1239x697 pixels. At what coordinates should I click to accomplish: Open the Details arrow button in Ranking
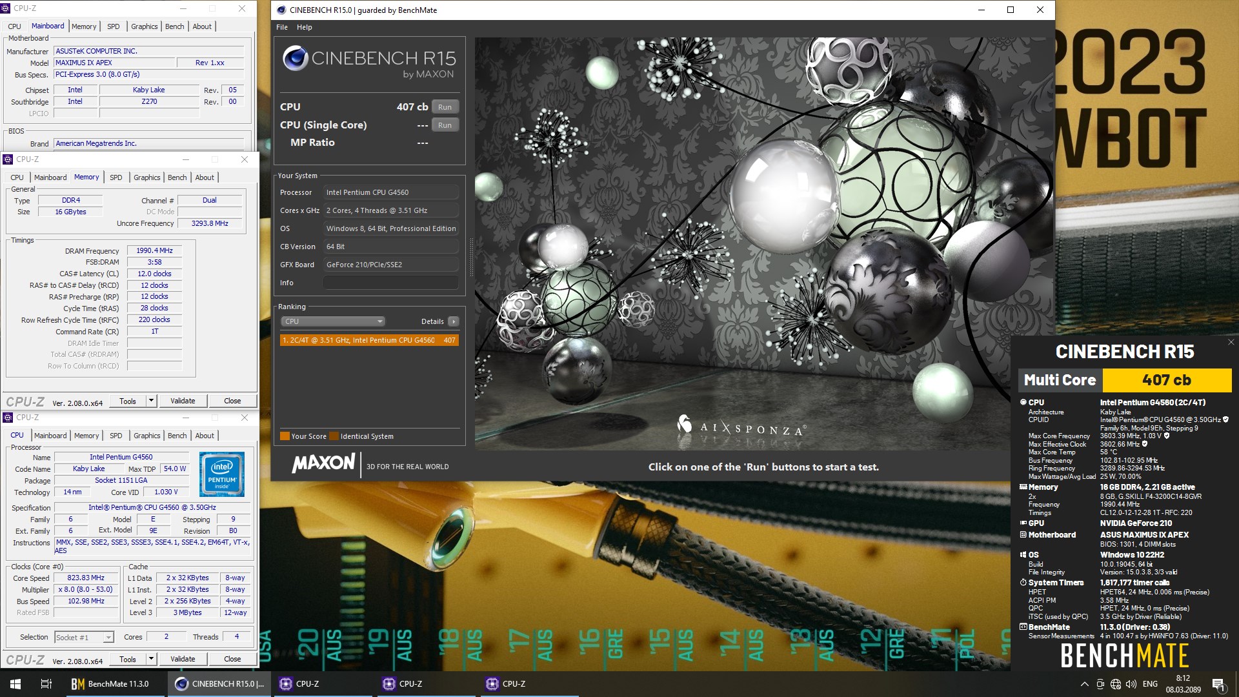pyautogui.click(x=454, y=321)
